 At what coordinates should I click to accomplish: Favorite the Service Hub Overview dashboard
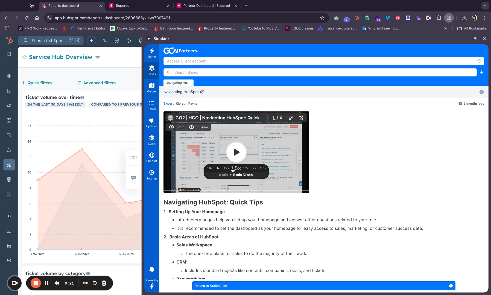coord(24,57)
